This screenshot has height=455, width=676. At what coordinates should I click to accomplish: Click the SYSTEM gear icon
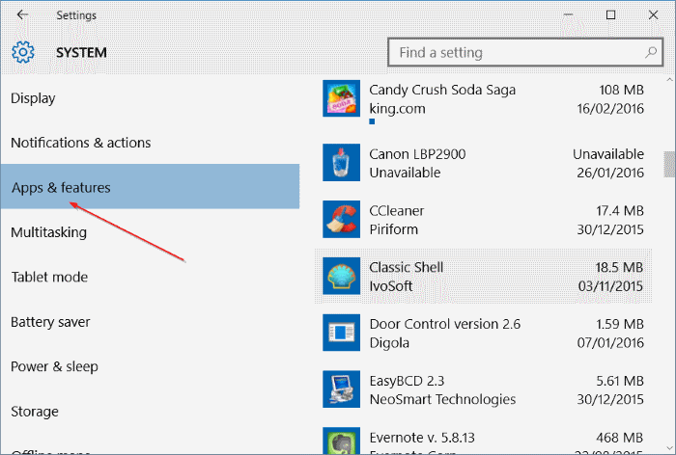(x=23, y=52)
